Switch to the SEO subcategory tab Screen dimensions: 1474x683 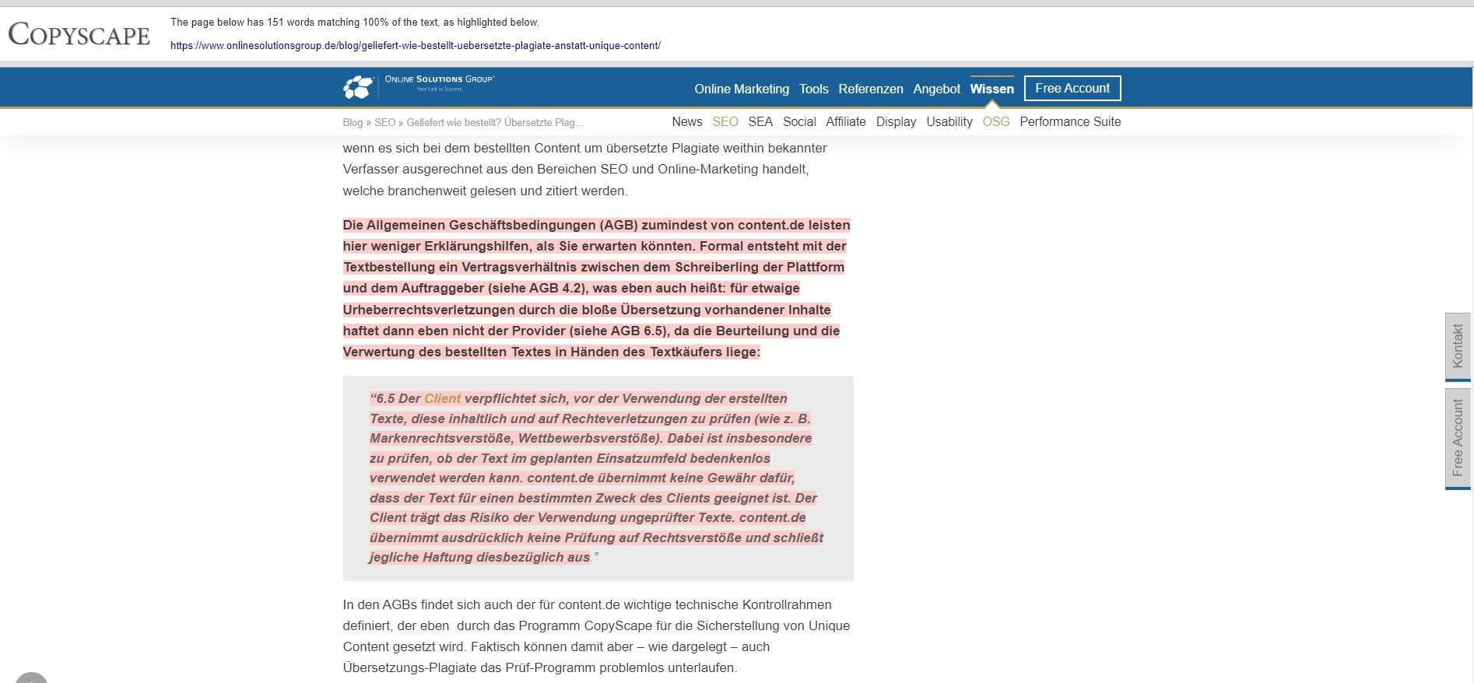(x=725, y=121)
